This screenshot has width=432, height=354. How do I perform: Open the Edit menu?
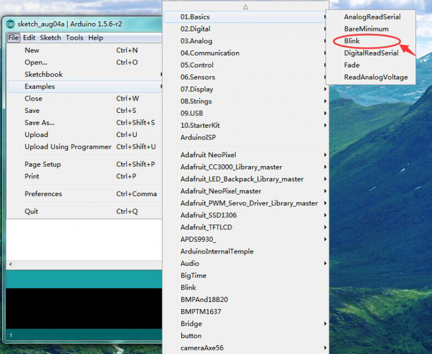click(x=29, y=38)
